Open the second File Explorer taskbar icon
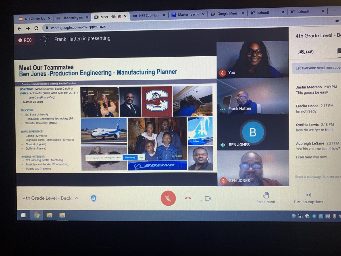The height and width of the screenshot is (256, 341). (x=62, y=215)
